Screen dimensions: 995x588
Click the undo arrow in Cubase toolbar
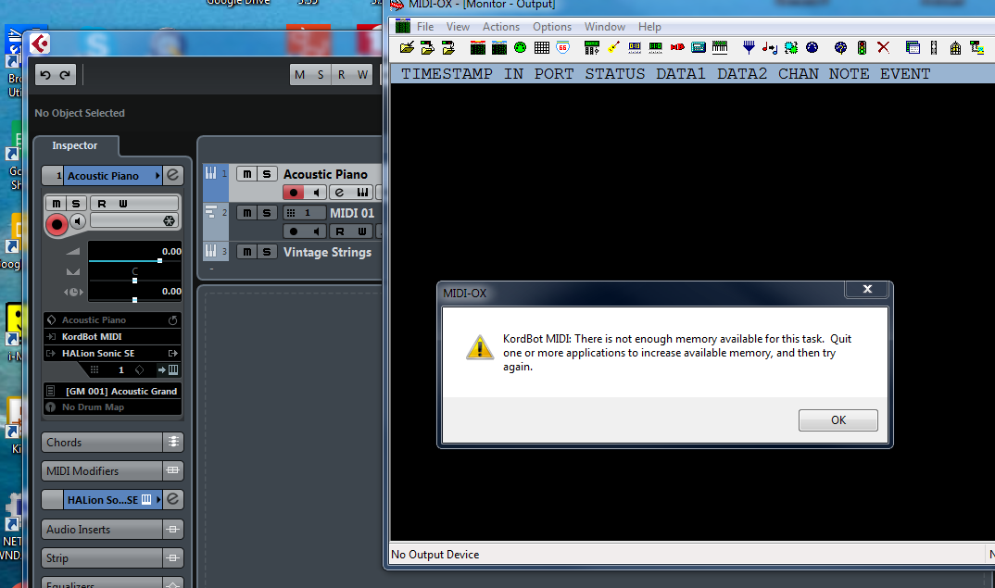(45, 75)
